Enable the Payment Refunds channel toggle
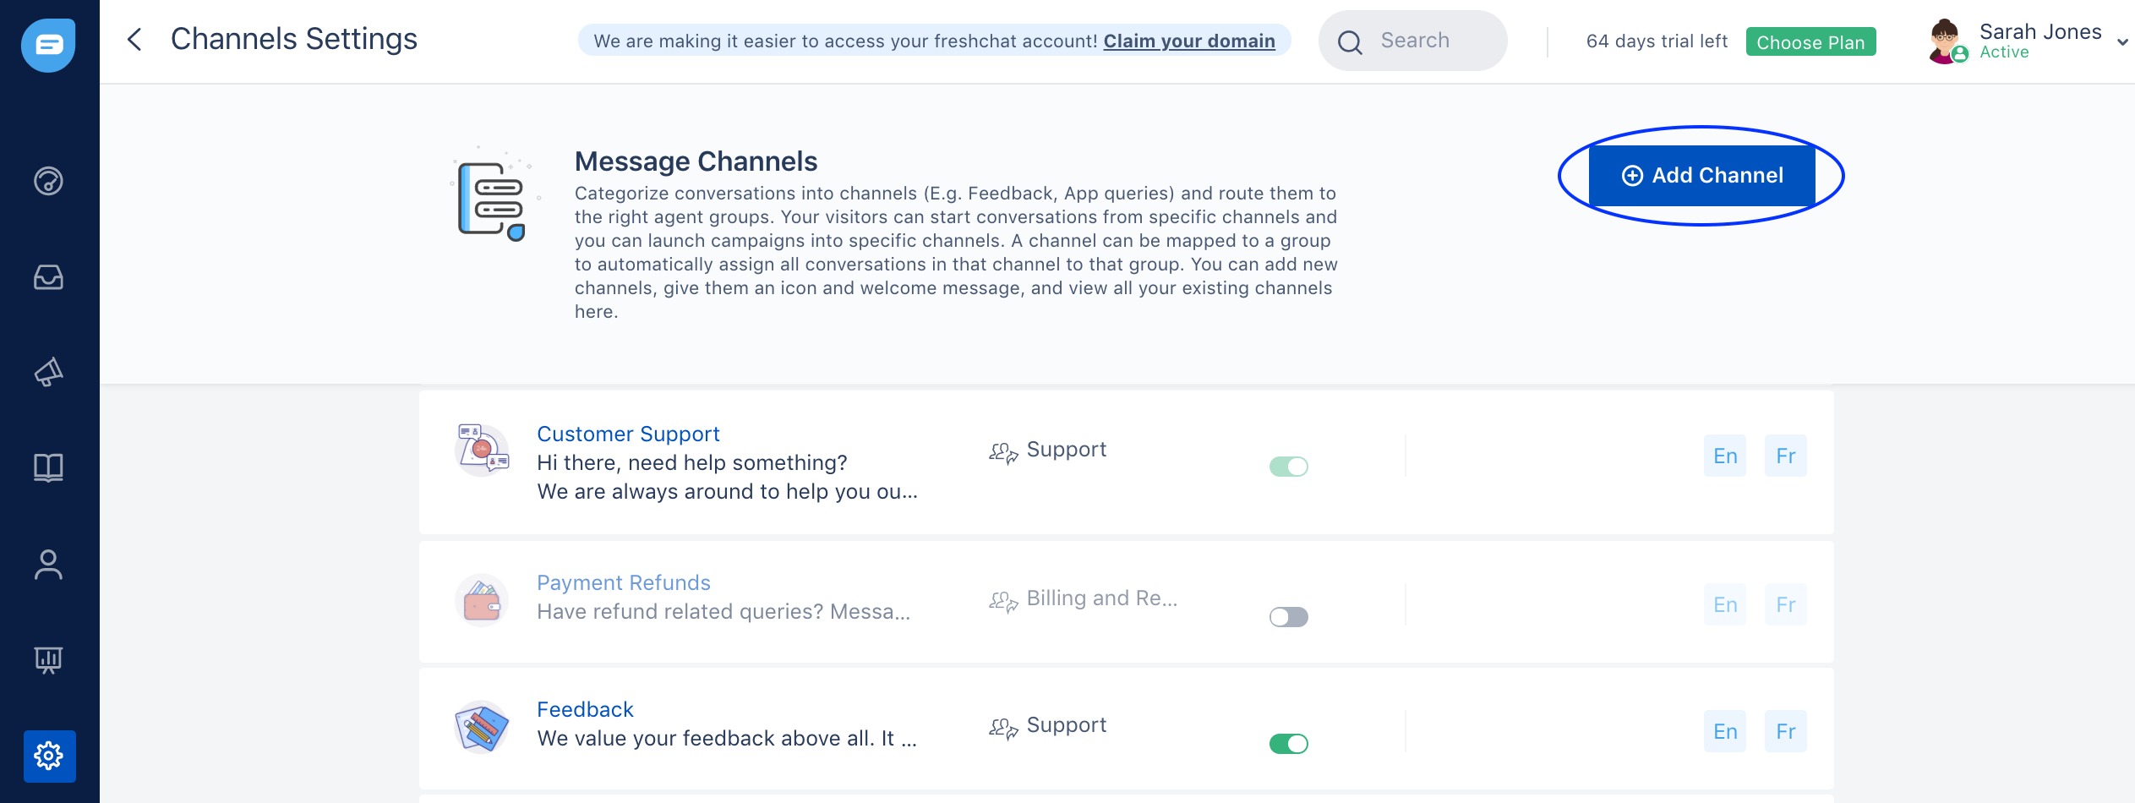 [x=1288, y=616]
